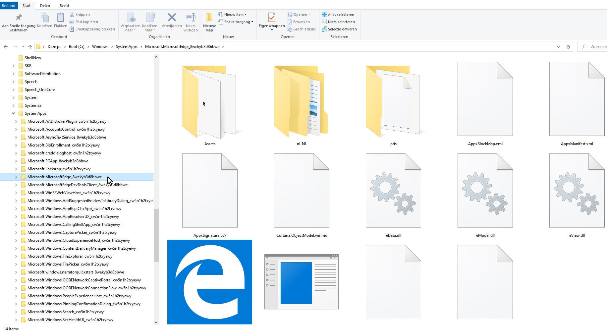Collapse the SystemApps tree node
The height and width of the screenshot is (333, 607).
14,113
